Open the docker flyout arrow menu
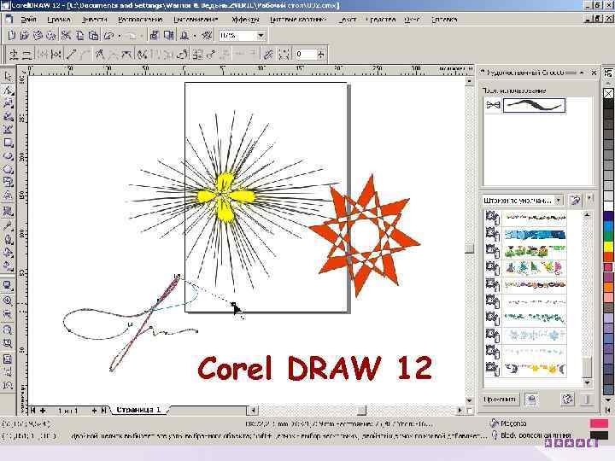 point(589,198)
